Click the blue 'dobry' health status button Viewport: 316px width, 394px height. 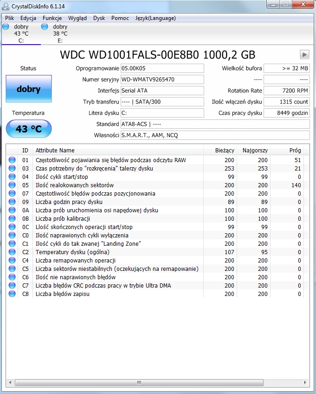click(29, 89)
